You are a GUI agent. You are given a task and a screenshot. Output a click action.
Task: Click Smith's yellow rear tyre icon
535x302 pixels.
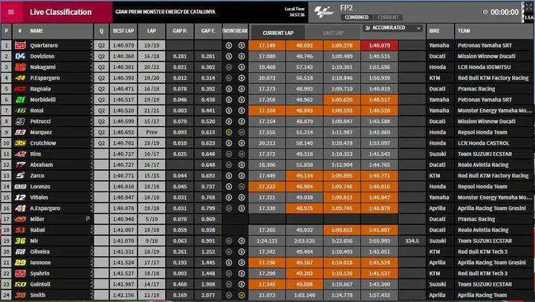[x=241, y=295]
